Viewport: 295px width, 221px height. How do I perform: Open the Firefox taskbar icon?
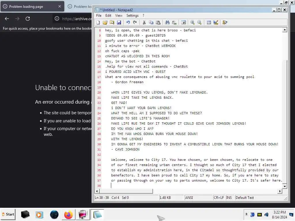tap(68, 215)
